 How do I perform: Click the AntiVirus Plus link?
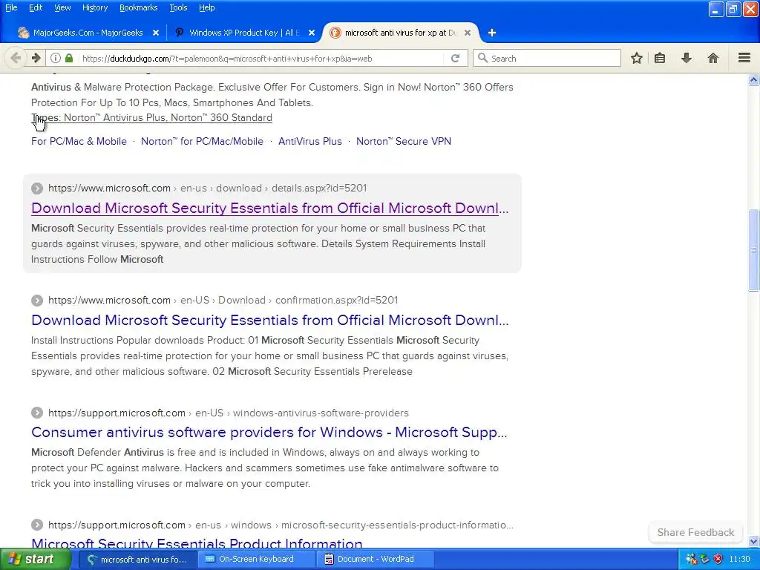pyautogui.click(x=310, y=142)
